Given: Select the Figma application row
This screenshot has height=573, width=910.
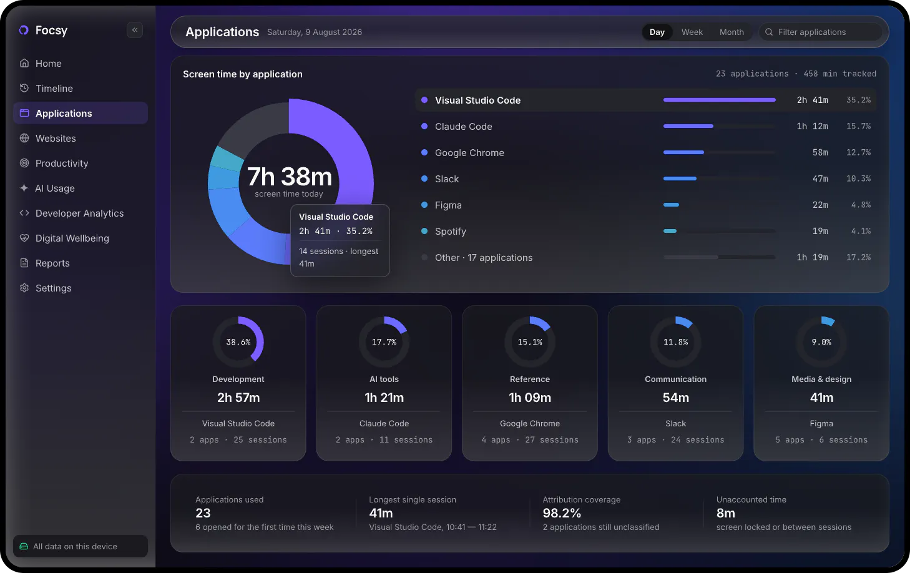Looking at the screenshot, I should [646, 205].
